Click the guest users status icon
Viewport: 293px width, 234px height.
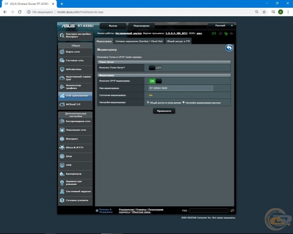221,34
